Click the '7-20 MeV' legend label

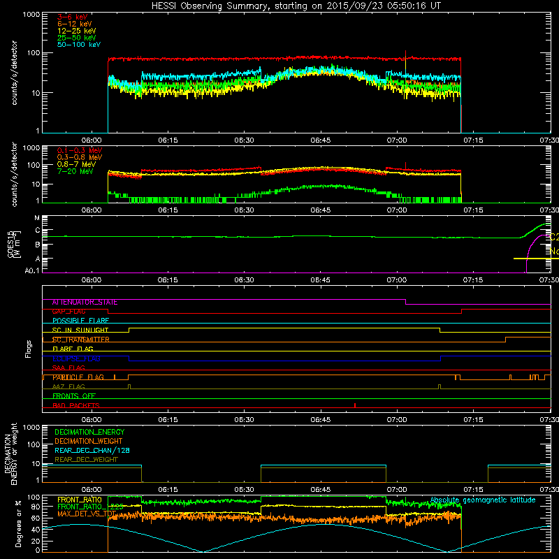[75, 171]
